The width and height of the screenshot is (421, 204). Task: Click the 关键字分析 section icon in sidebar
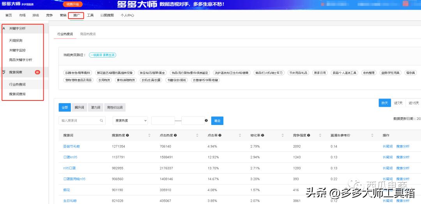click(4, 28)
